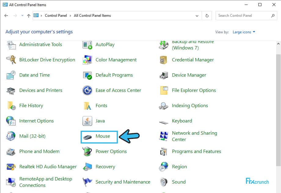Open the Administrative Tools icon

[11, 45]
